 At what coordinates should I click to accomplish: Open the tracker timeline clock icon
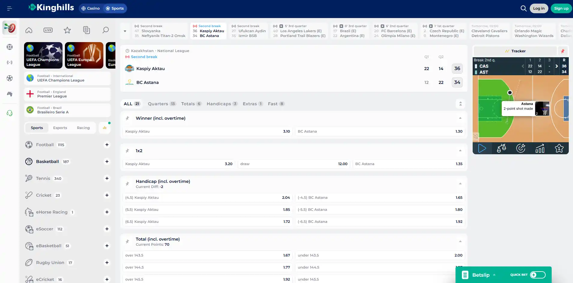[x=521, y=148]
